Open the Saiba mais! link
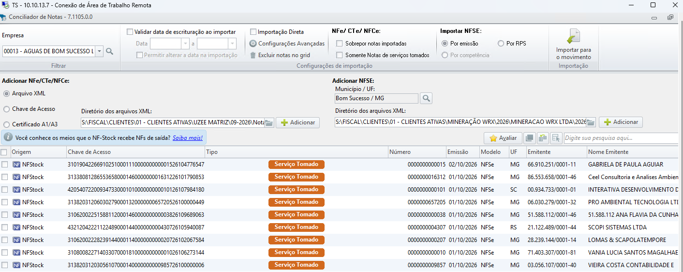Screen dimensions: 683x272 coord(188,138)
